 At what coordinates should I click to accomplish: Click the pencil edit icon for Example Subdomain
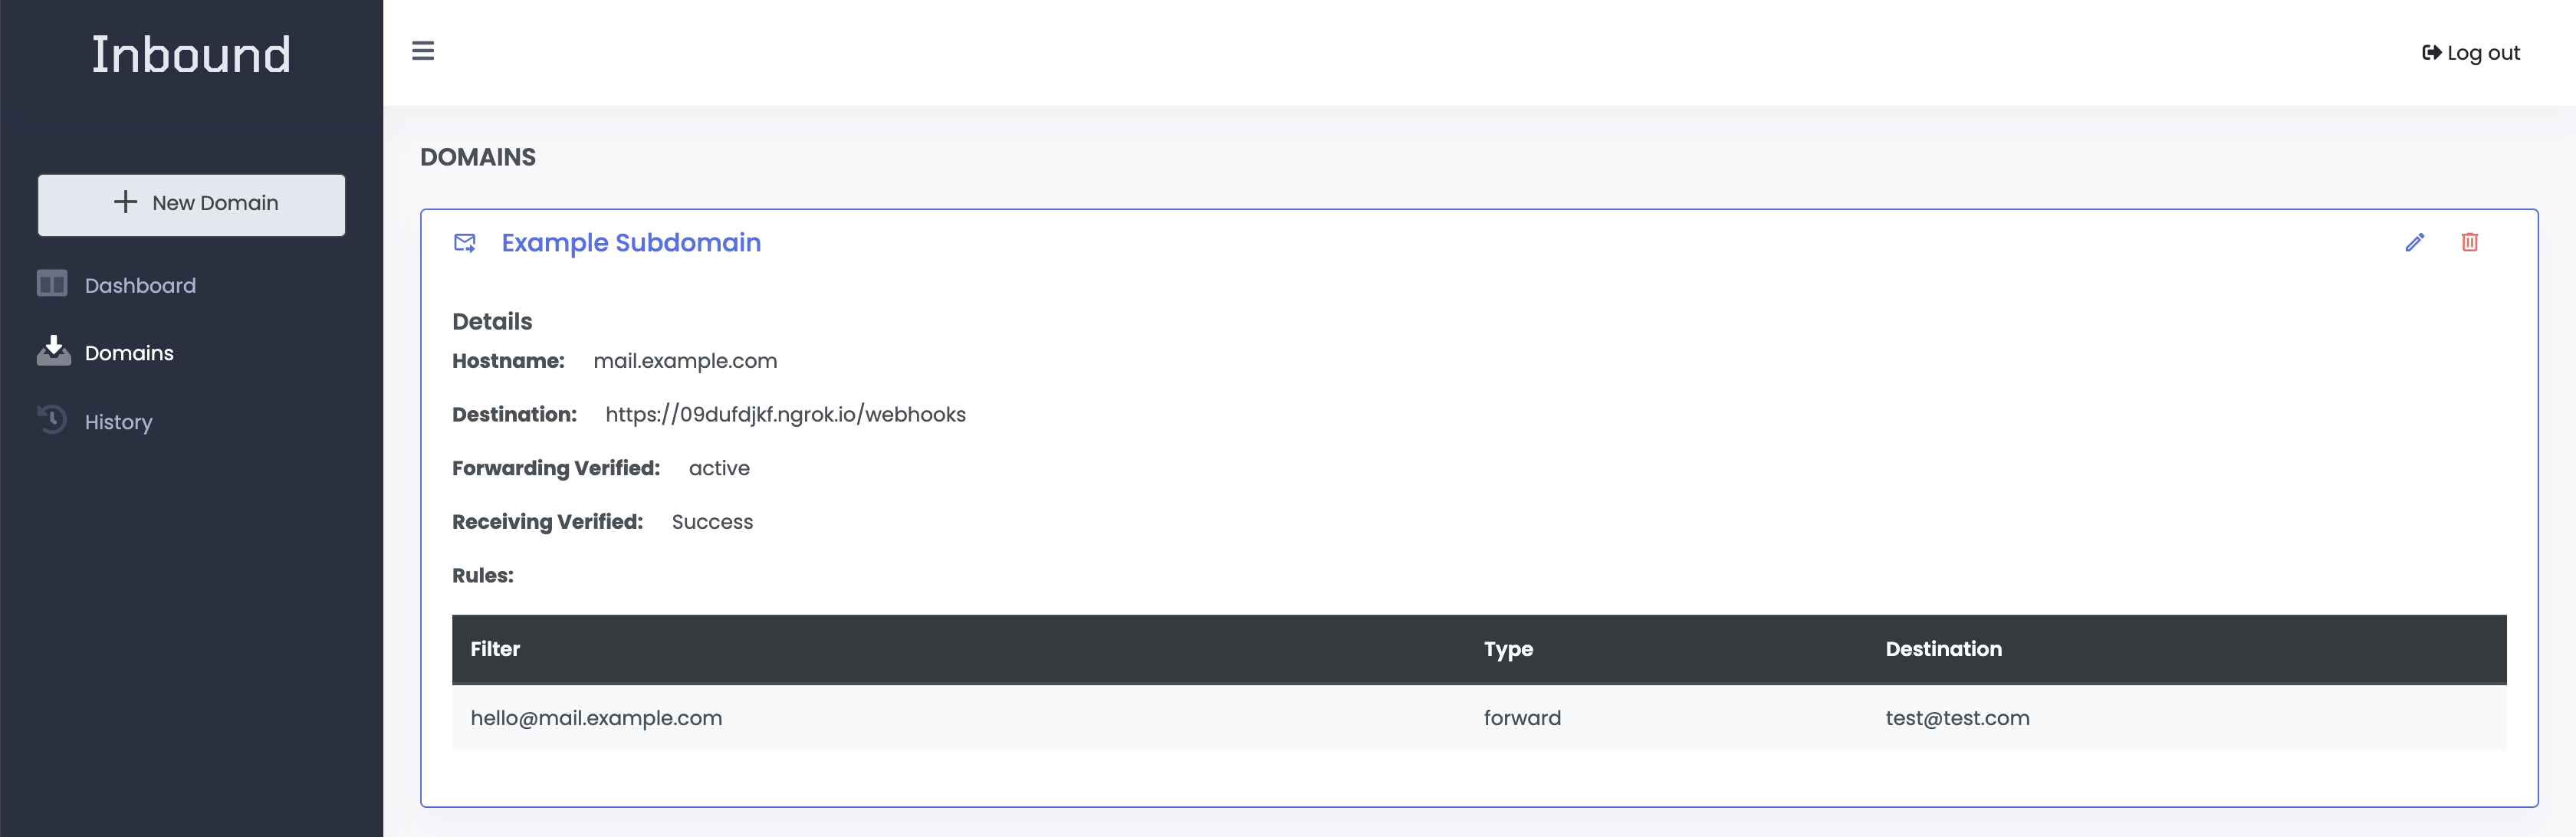[x=2414, y=242]
